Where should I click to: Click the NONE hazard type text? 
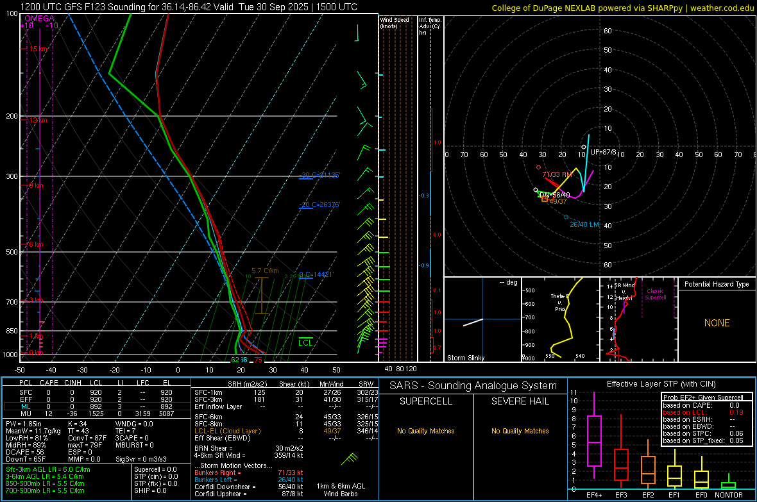click(717, 323)
